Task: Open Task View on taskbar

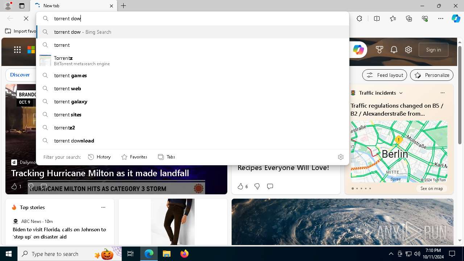Action: click(x=130, y=254)
